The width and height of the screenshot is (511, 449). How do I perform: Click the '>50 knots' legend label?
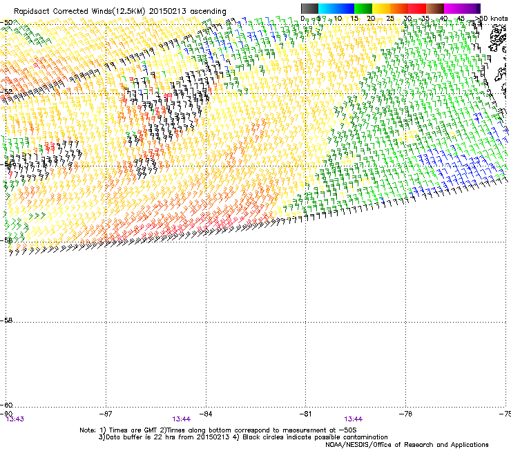[x=491, y=19]
